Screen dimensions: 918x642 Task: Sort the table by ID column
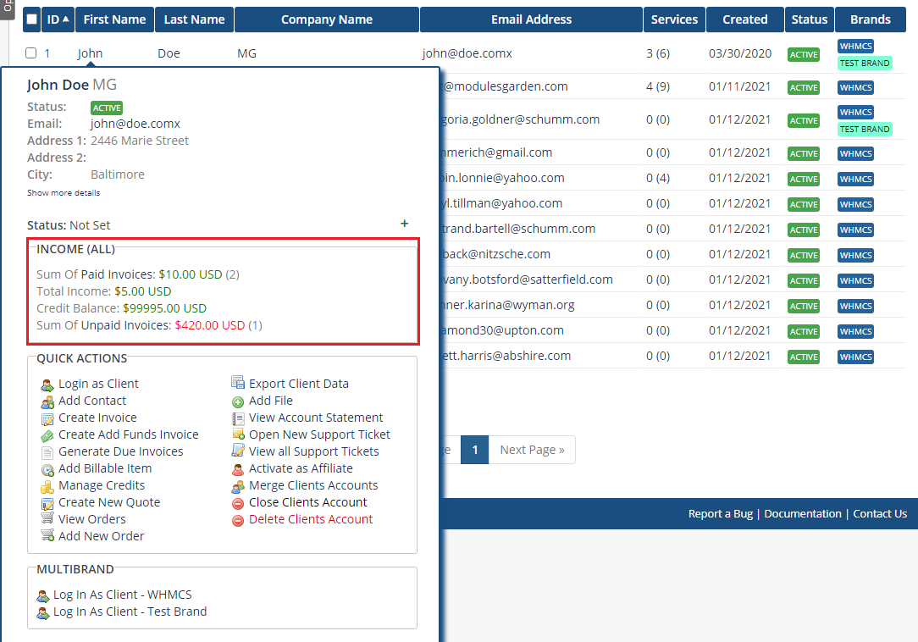(58, 19)
